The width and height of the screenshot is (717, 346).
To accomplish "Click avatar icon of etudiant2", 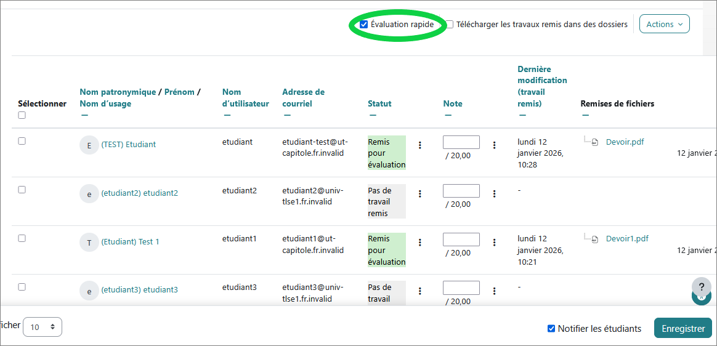I will click(89, 193).
